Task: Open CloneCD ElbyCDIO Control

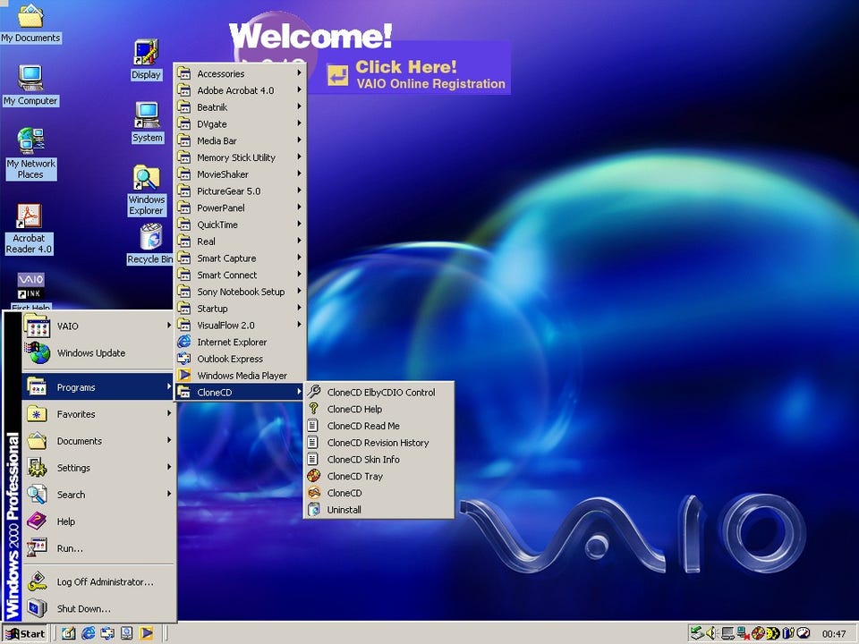Action: click(378, 392)
